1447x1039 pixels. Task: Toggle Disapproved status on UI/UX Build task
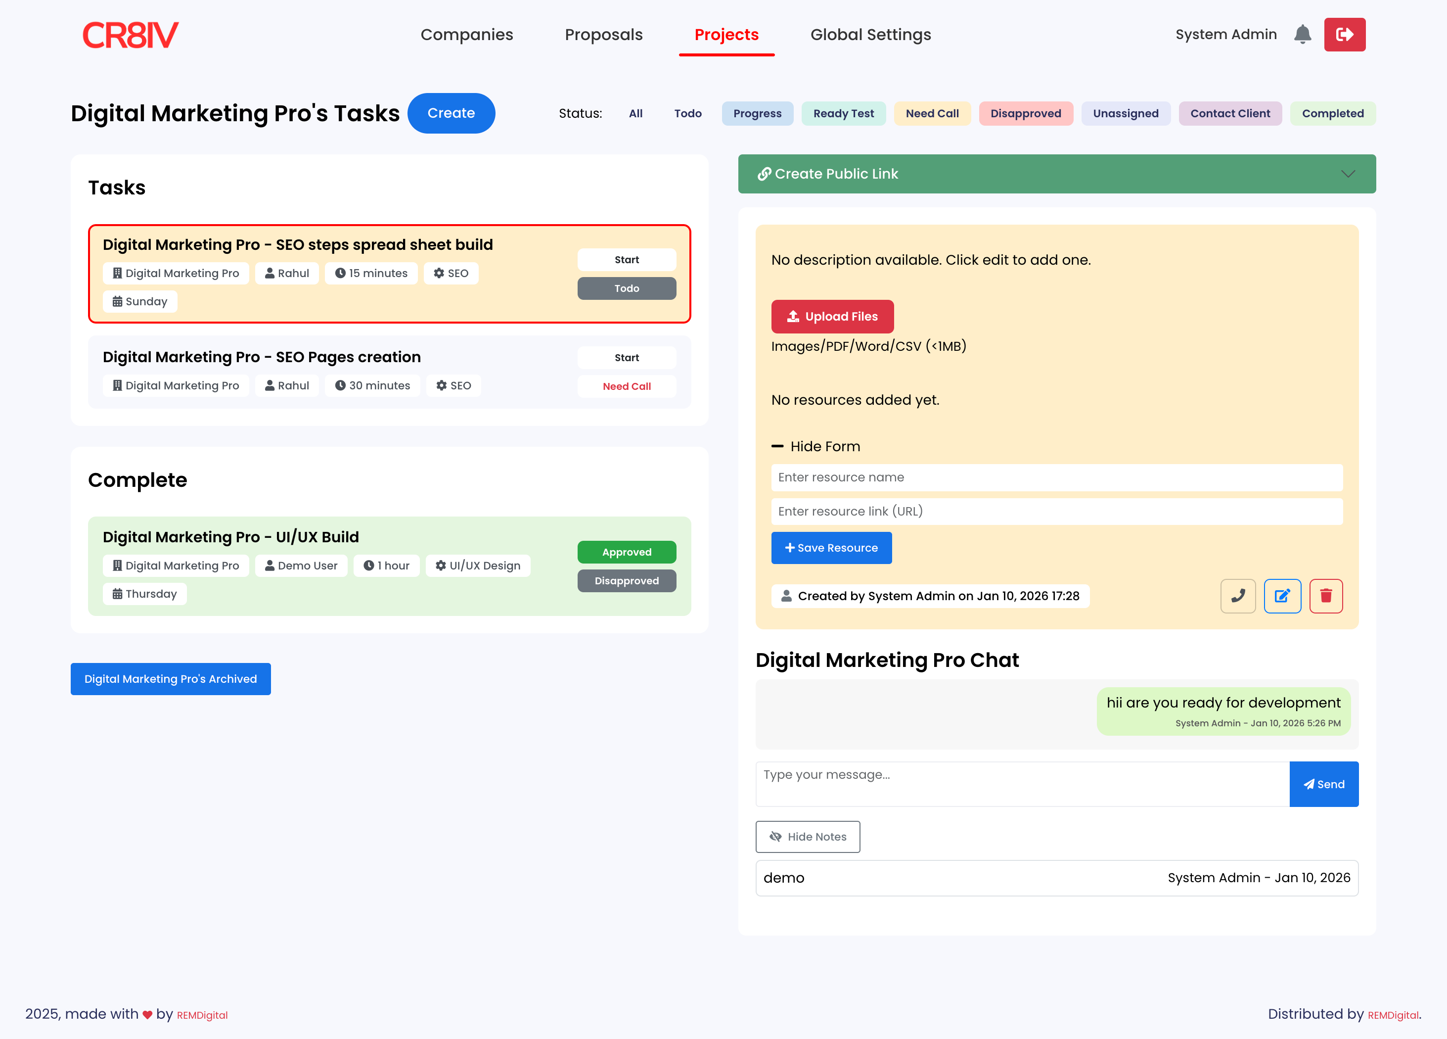tap(627, 580)
